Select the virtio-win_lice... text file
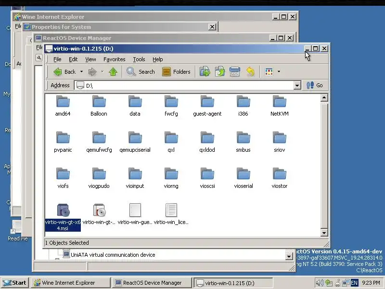 click(x=171, y=214)
